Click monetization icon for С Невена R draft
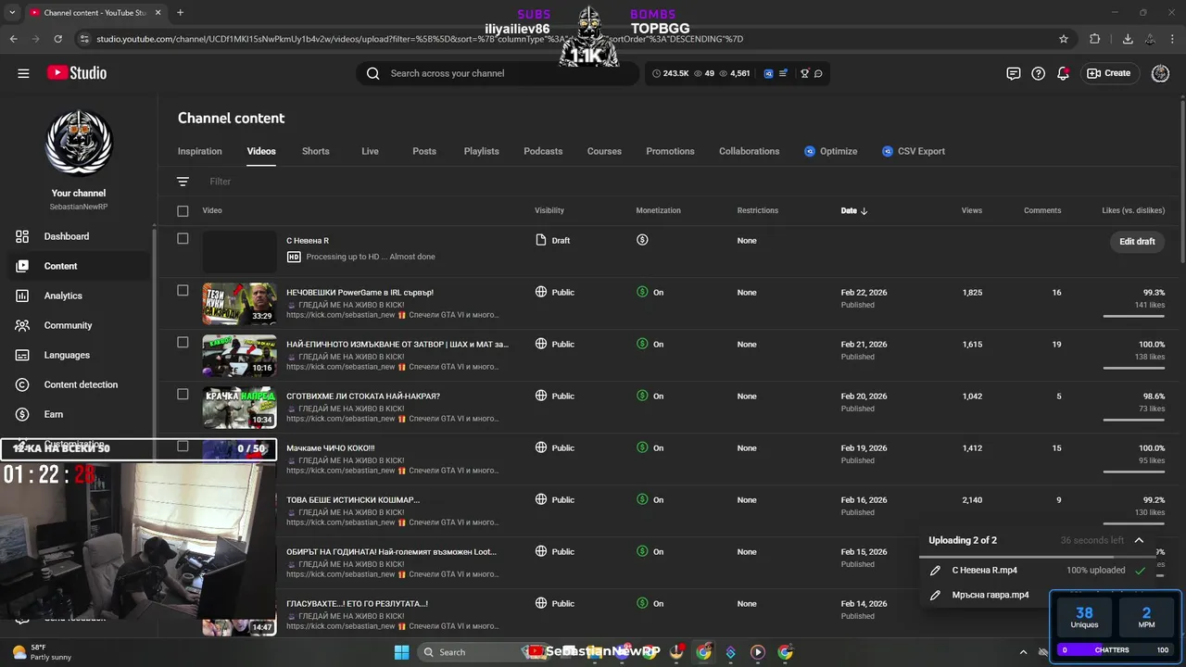This screenshot has height=667, width=1186. pos(642,240)
